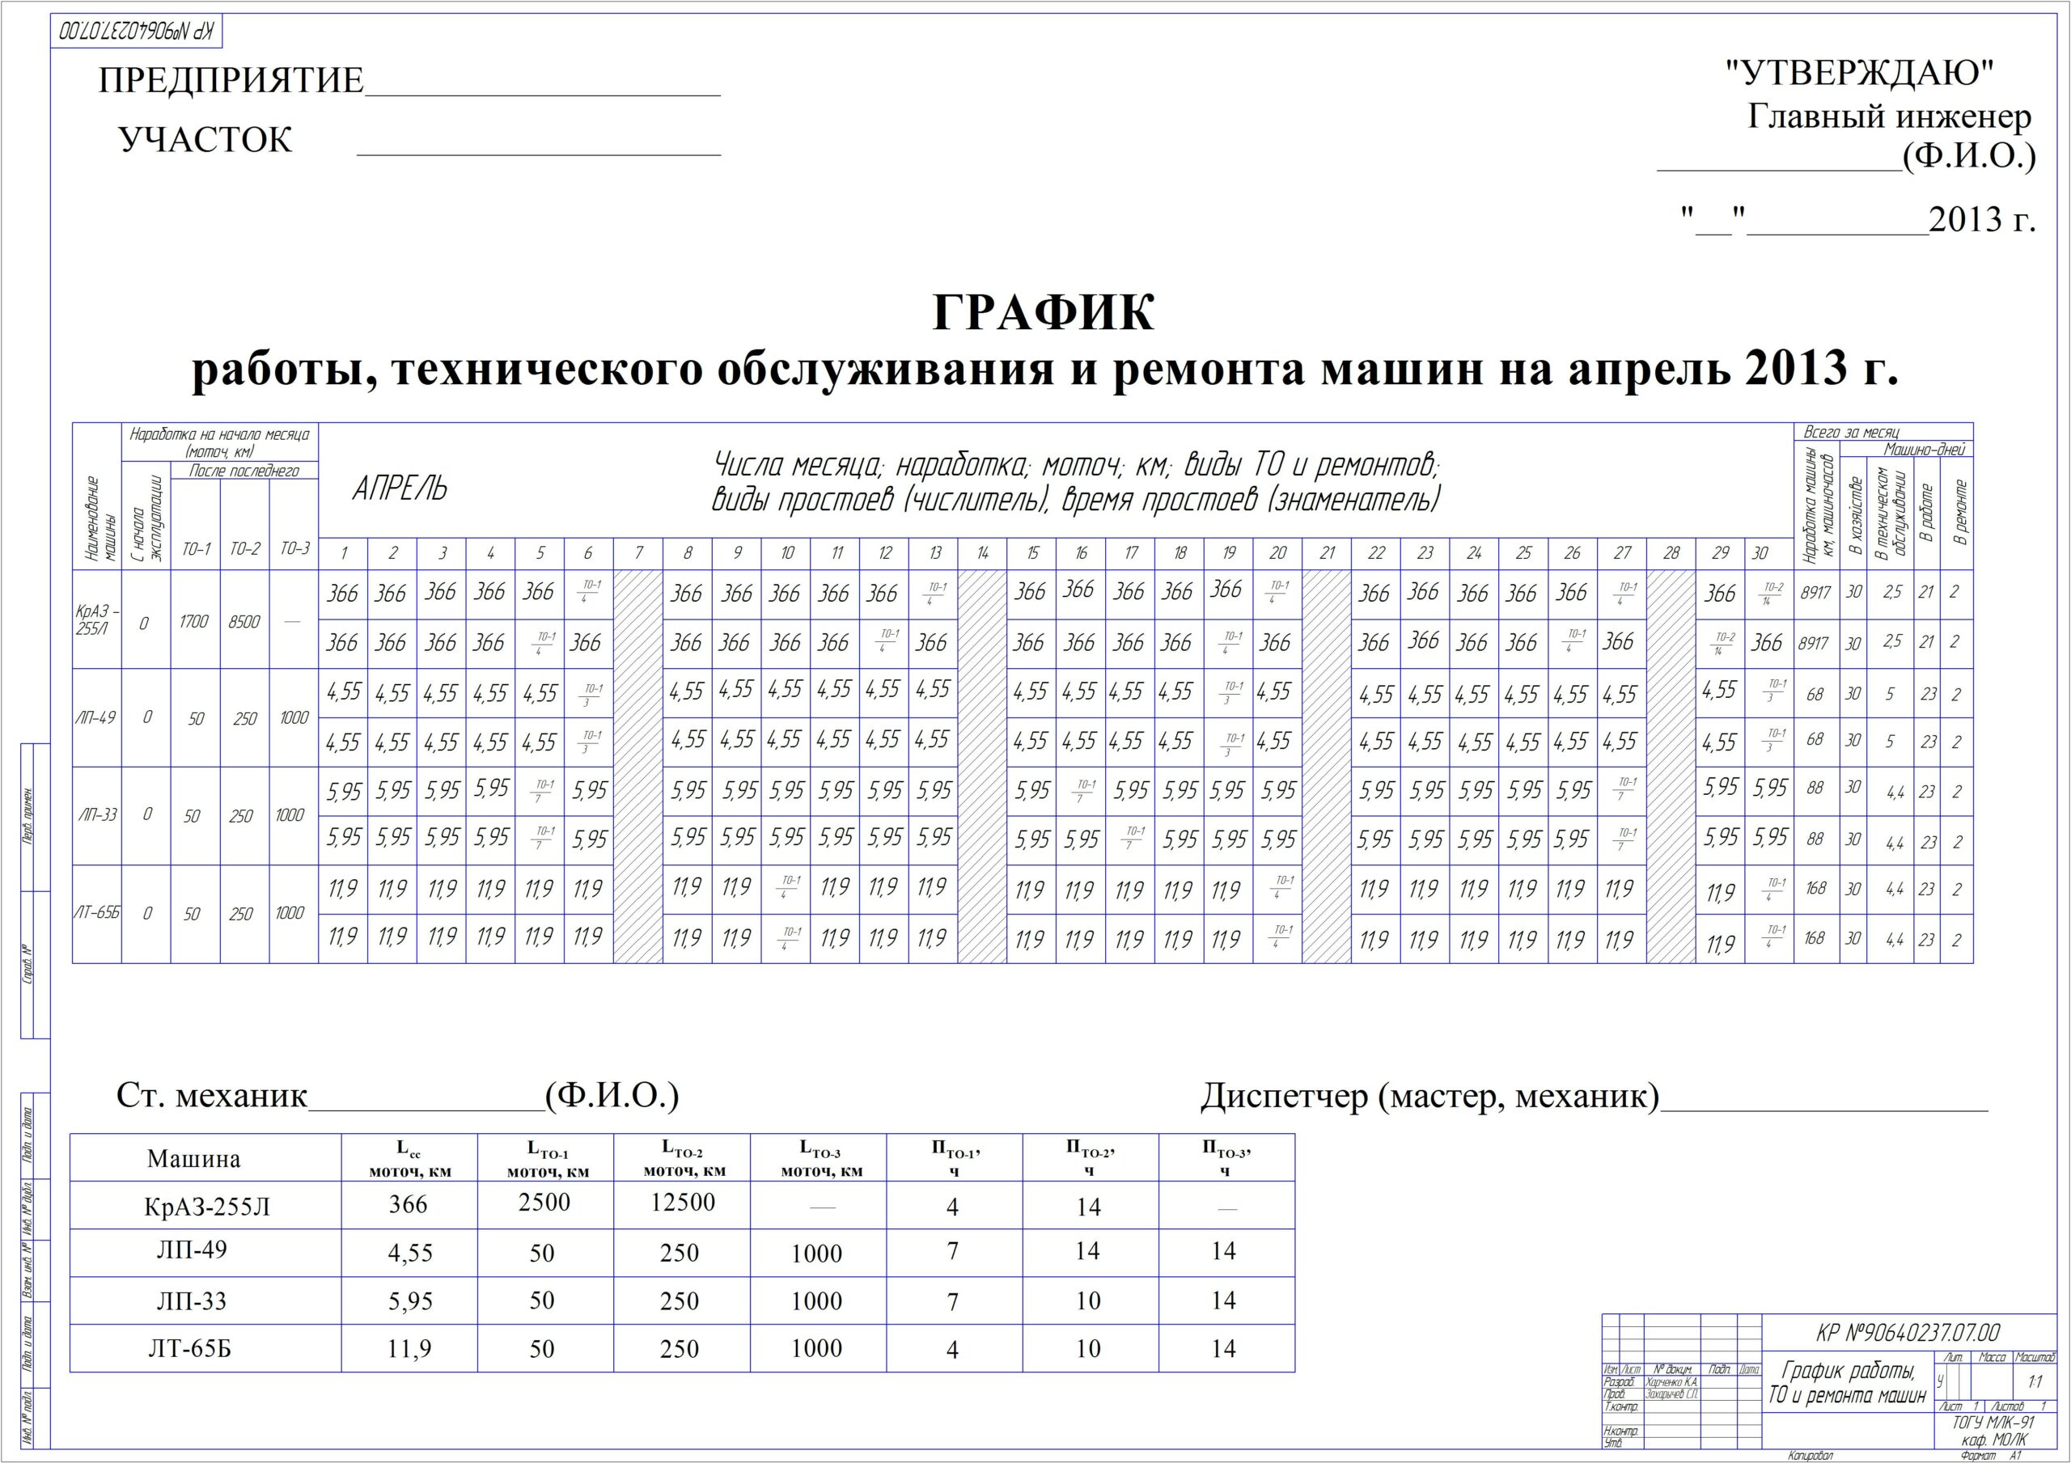Click developer name "Харченко К.А."

pyautogui.click(x=1671, y=1383)
